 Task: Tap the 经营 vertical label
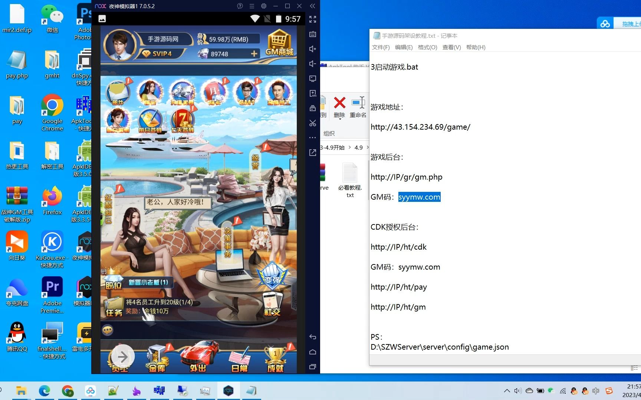click(x=255, y=162)
